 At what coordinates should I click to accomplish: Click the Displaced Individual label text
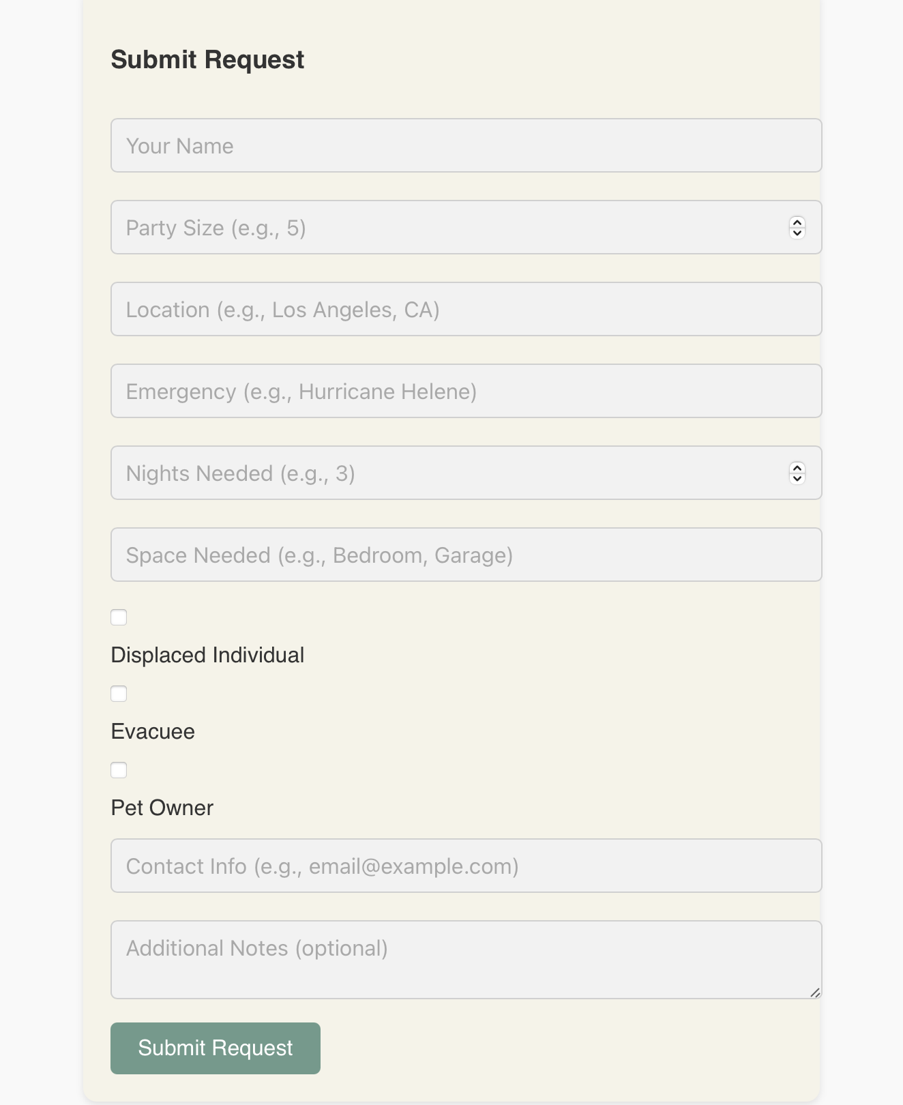point(207,655)
